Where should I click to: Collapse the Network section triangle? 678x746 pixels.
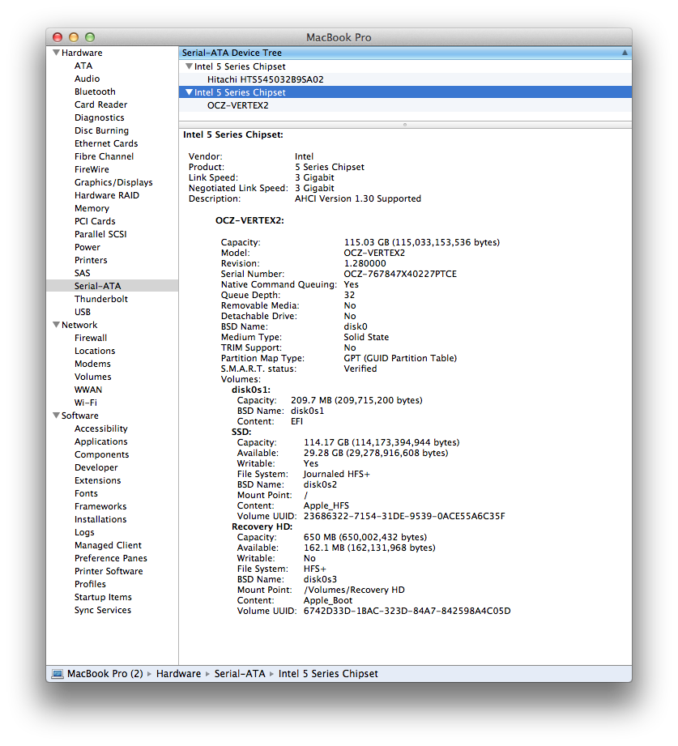[x=56, y=325]
